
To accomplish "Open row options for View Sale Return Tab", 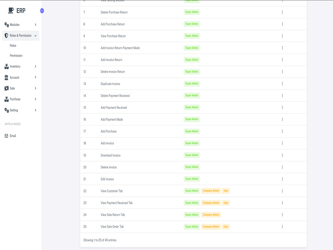I will [282, 215].
